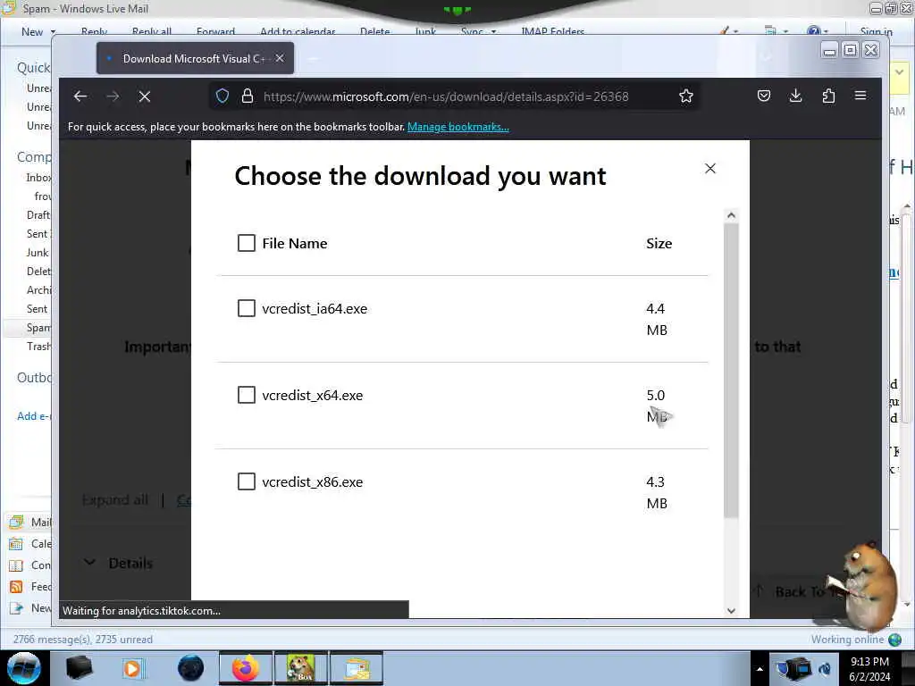Select the vcredist_ia64.exe checkbox
The height and width of the screenshot is (686, 915).
pos(247,308)
